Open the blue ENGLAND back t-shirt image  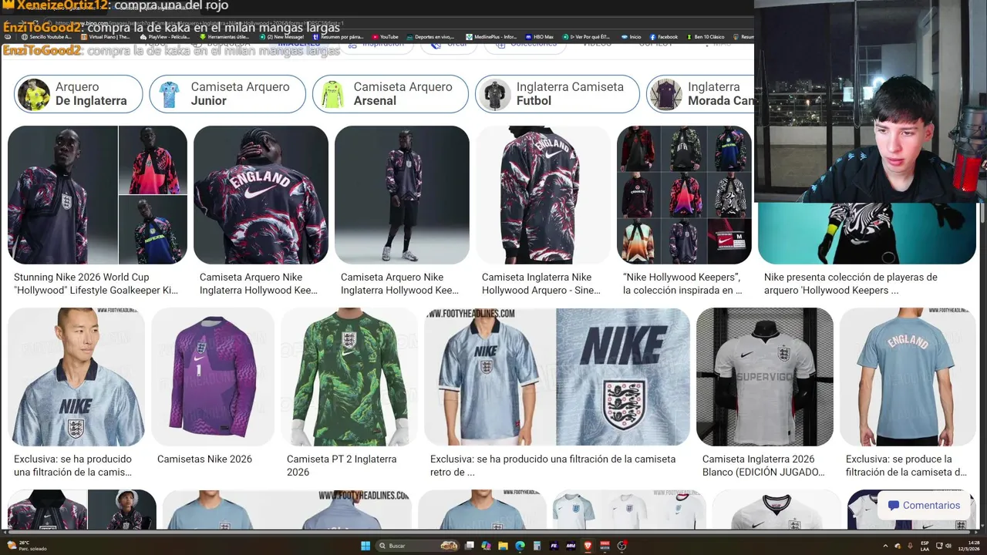click(908, 377)
